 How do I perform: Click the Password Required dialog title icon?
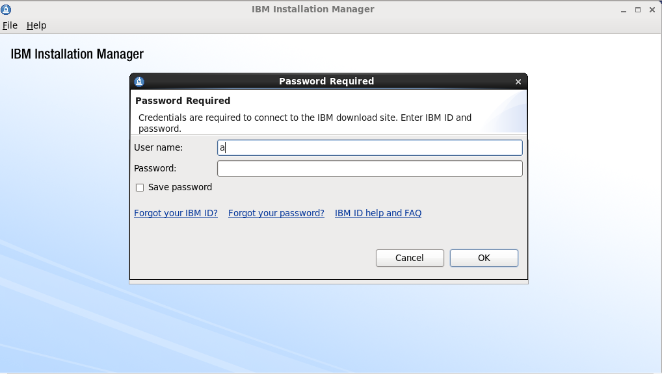point(138,81)
